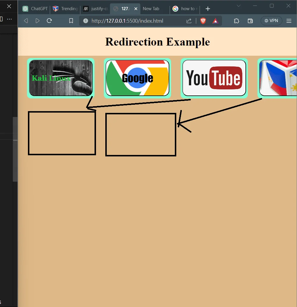Open a new browser tab with plus
The image size is (297, 307).
(208, 9)
